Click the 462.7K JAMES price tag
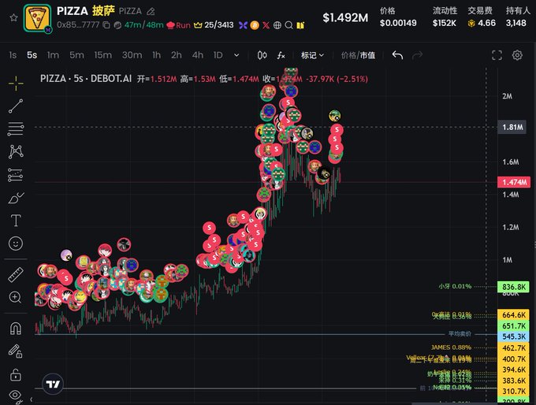 click(x=514, y=348)
